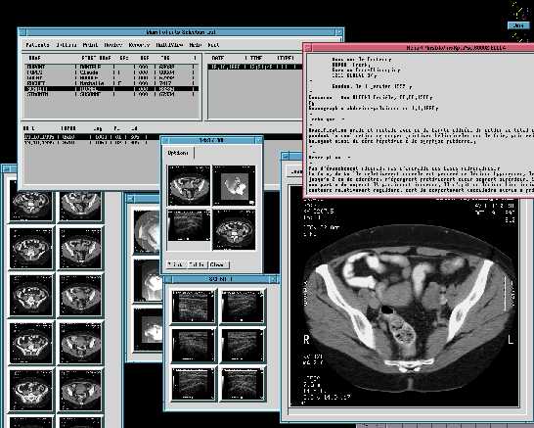Select the angiography thumbnail in Options panel
534x428 pixels.
tap(234, 185)
